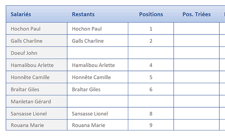Click the Pos. Triées header cell
The width and height of the screenshot is (225, 138).
pos(196,14)
